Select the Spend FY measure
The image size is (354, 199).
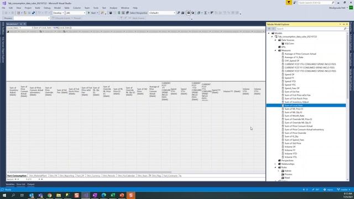click(289, 78)
